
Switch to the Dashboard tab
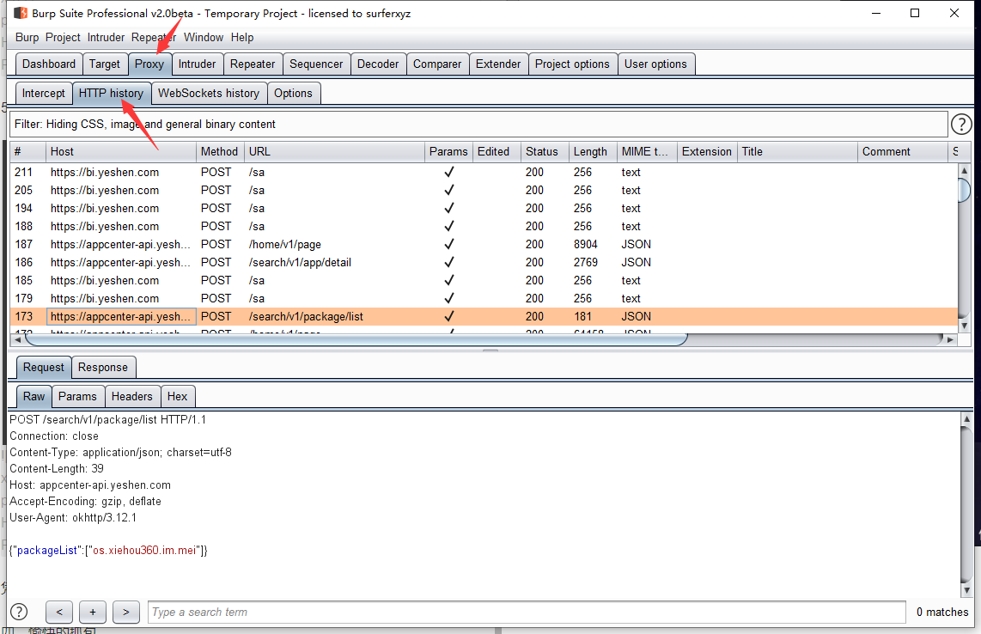click(49, 64)
